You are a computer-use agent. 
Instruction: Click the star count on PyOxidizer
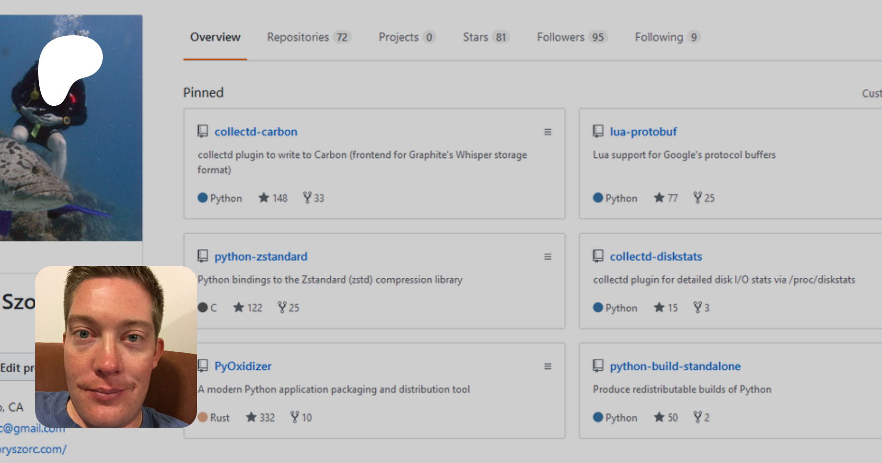click(267, 417)
